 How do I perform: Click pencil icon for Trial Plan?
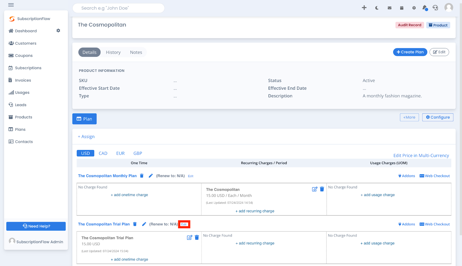pos(144,224)
